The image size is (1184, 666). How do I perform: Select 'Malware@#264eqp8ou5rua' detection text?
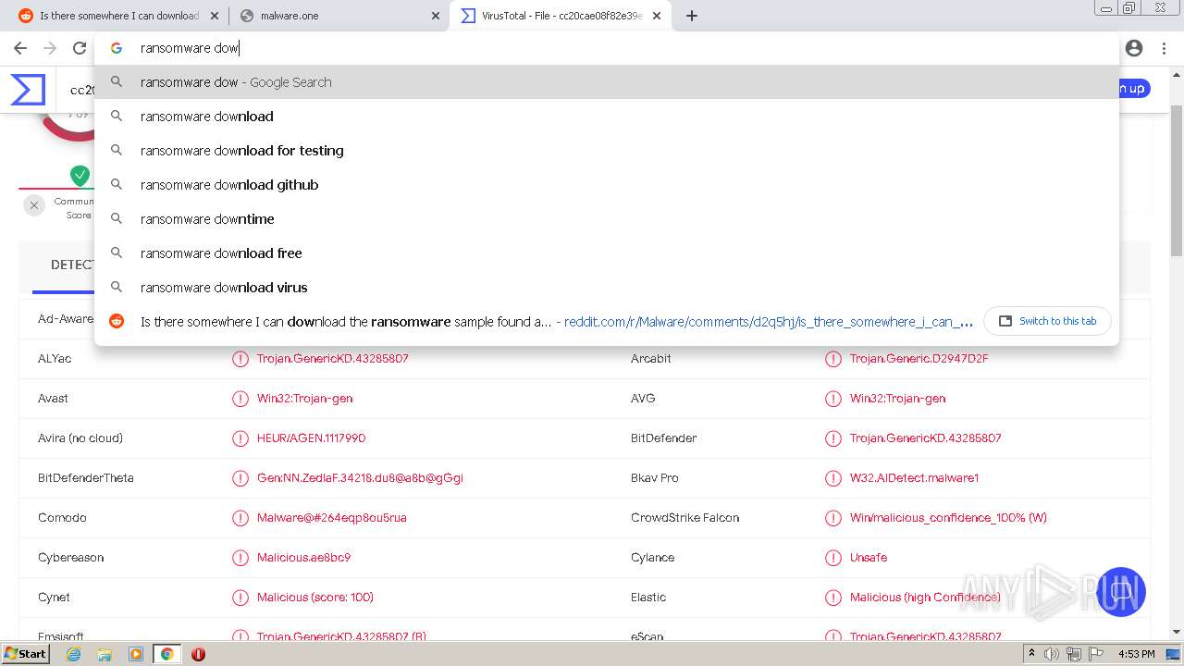331,518
